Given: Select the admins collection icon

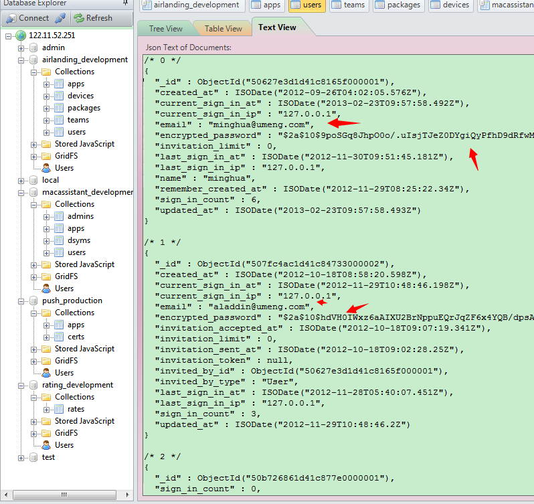Looking at the screenshot, I should point(59,217).
